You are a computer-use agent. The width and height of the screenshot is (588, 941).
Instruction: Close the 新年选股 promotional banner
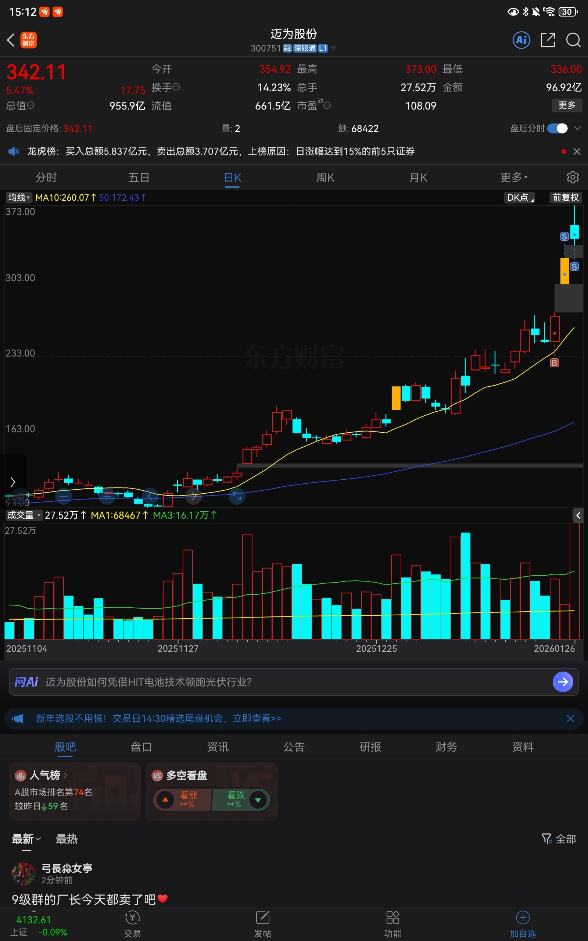(x=570, y=719)
